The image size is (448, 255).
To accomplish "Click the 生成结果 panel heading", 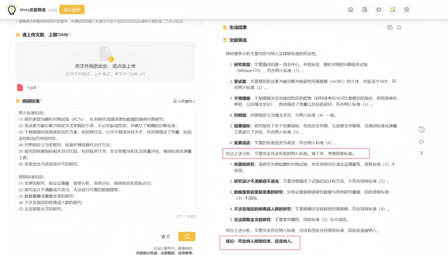I will (x=238, y=27).
